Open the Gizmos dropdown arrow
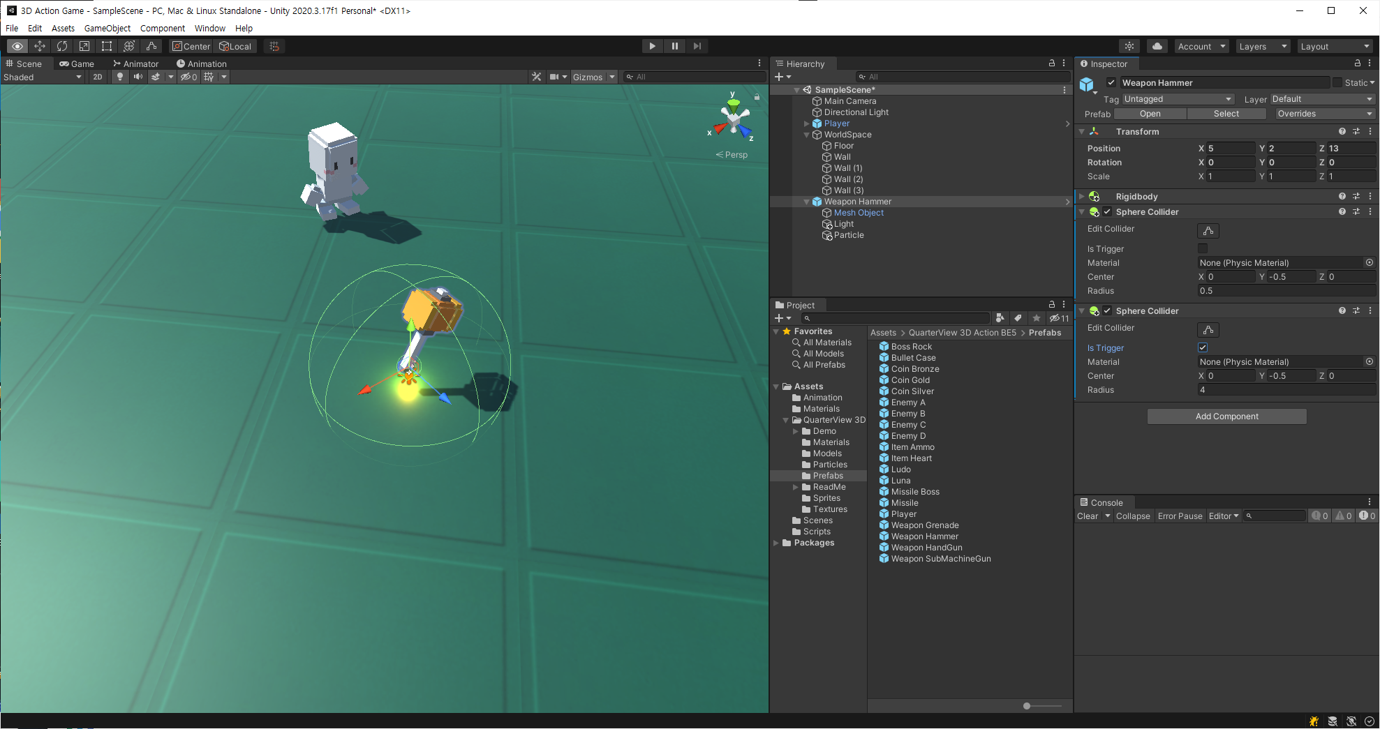Viewport: 1380px width, 729px height. [x=612, y=77]
